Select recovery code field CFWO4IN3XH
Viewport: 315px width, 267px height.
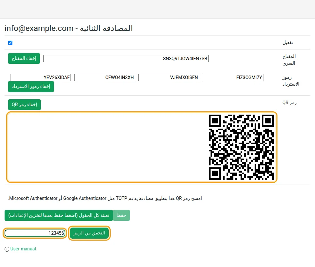[x=105, y=77]
